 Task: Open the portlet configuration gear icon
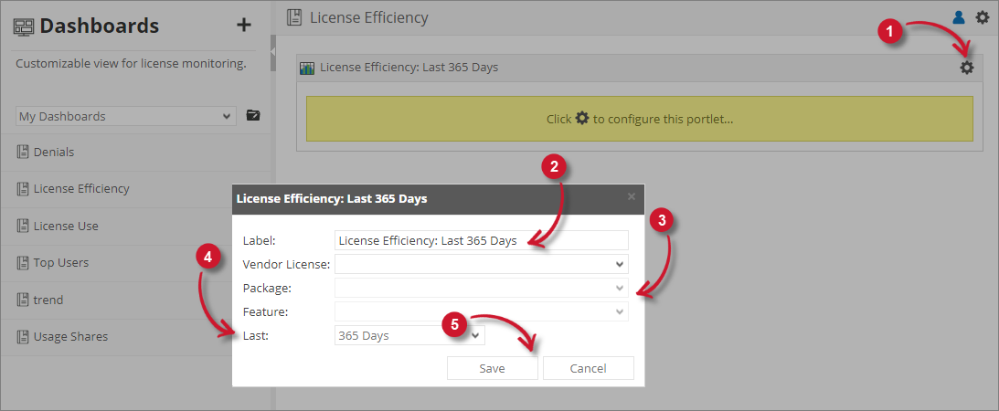967,68
